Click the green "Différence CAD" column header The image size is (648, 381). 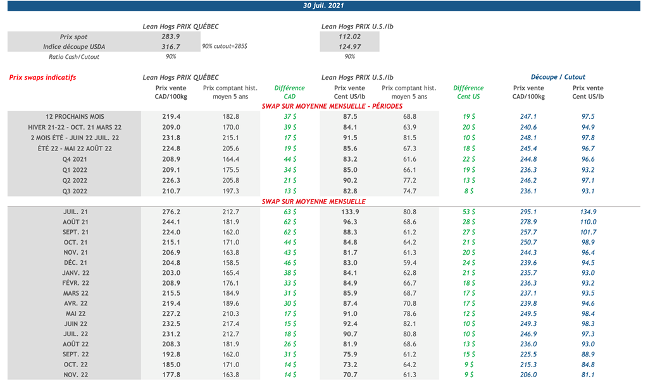[289, 92]
